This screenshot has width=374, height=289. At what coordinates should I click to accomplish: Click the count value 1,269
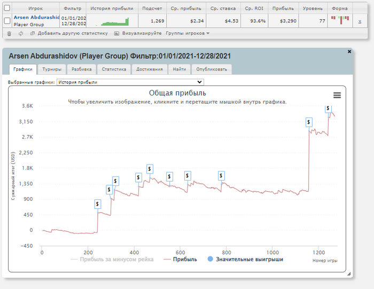tap(158, 21)
